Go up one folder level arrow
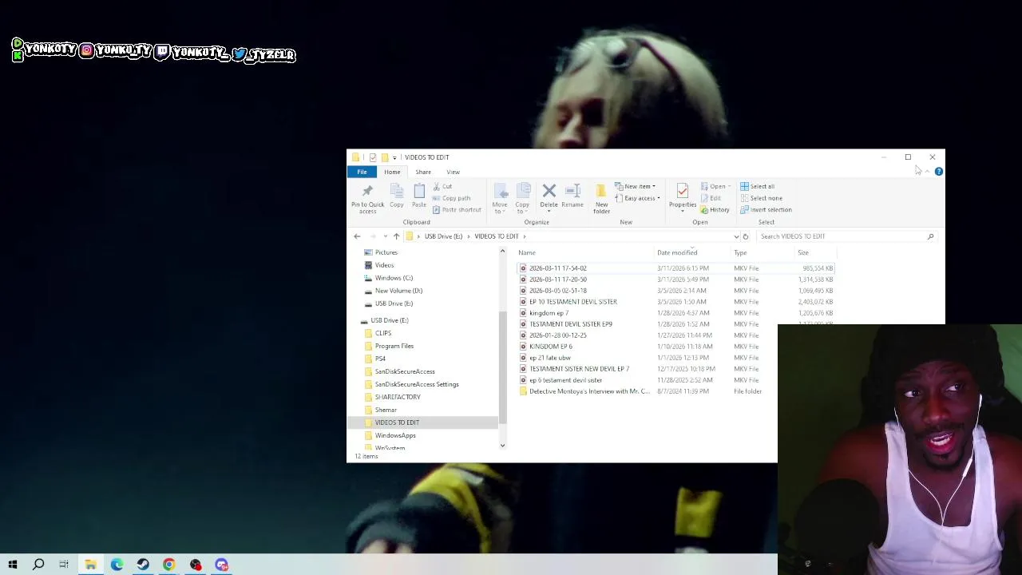The width and height of the screenshot is (1022, 575). (396, 236)
